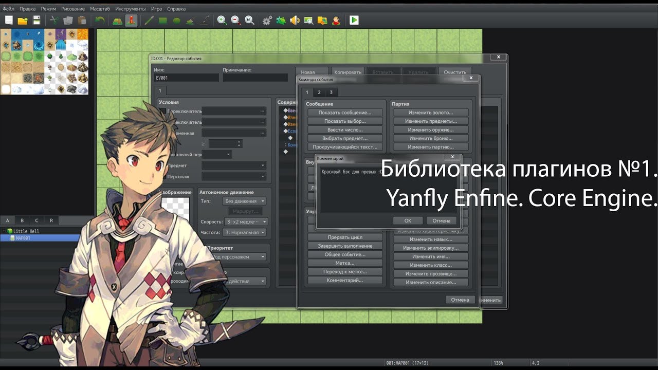Screen dimensions: 658x370
Task: Open the local switch dropdown
Action: pos(217,154)
